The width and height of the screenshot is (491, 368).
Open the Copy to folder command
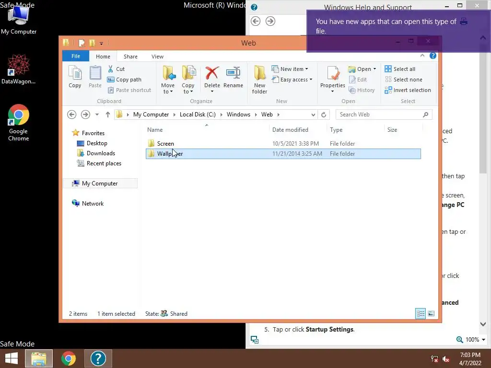(x=188, y=80)
